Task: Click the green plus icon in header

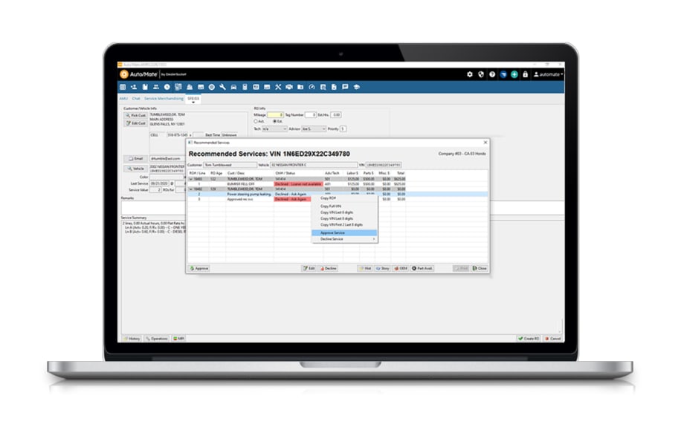Action: pos(514,74)
